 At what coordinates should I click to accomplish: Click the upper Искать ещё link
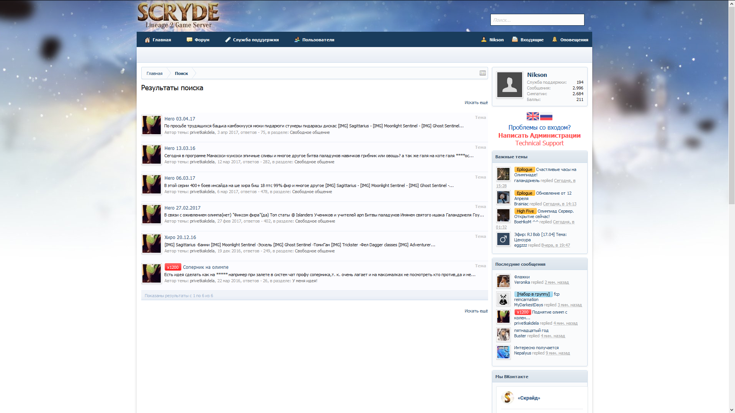[x=476, y=102]
